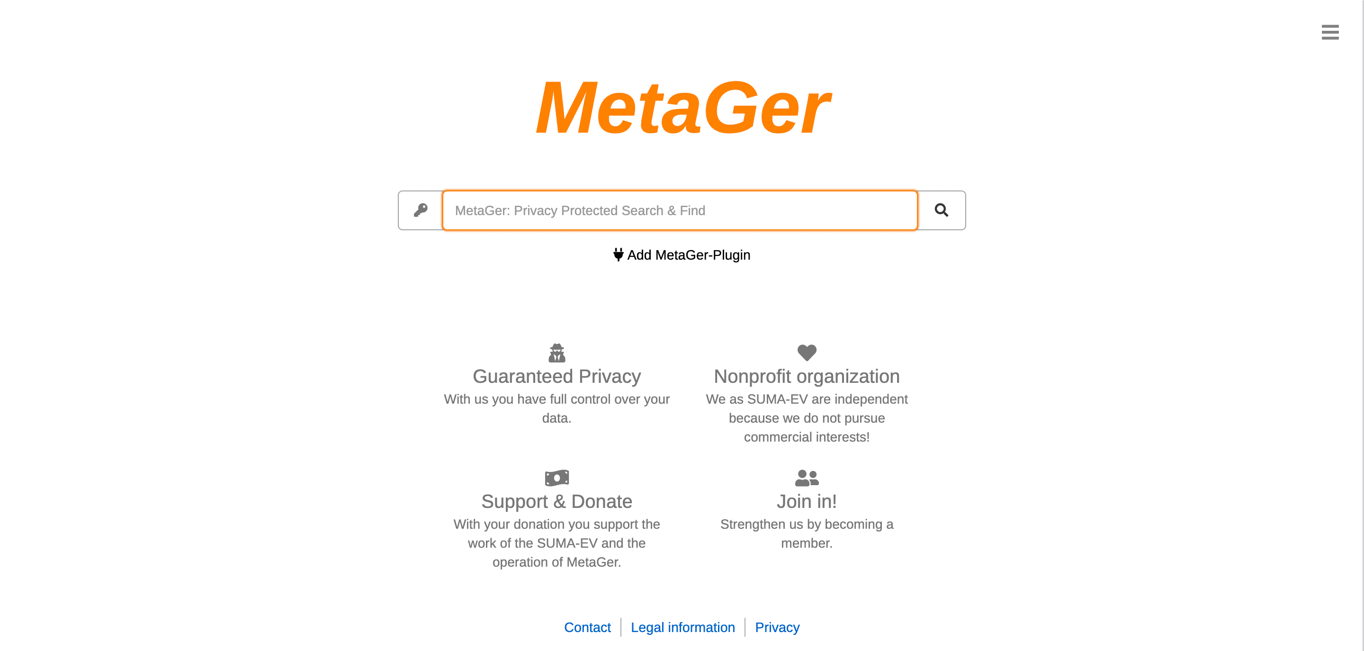This screenshot has width=1364, height=651.
Task: Click the Legal information footer link
Action: [x=683, y=627]
